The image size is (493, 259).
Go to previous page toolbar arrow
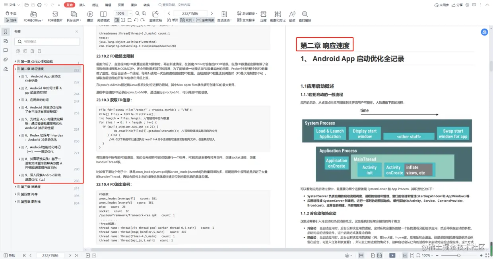(169, 14)
